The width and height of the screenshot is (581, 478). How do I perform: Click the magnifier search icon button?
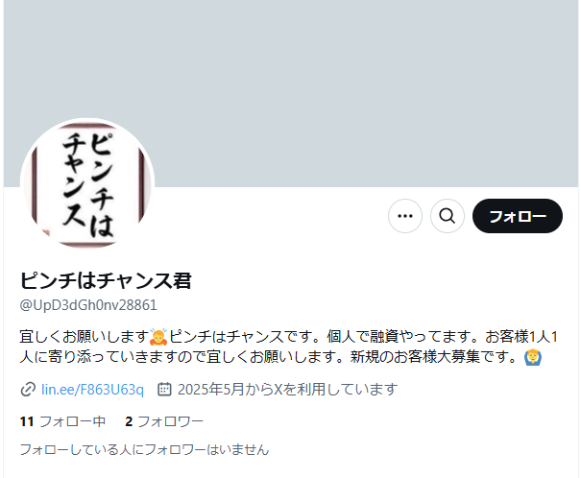point(448,216)
